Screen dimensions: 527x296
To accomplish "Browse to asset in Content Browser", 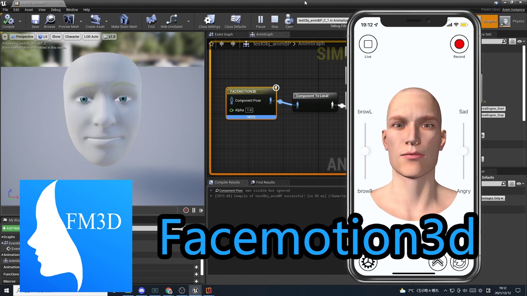I will point(50,21).
